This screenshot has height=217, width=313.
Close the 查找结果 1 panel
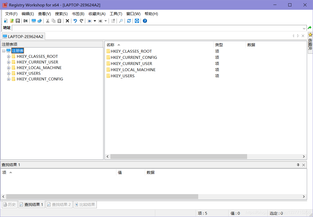click(304, 165)
